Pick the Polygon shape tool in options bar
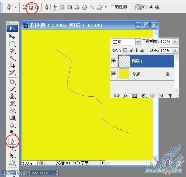Screen dimensions: 186x177 [84, 7]
